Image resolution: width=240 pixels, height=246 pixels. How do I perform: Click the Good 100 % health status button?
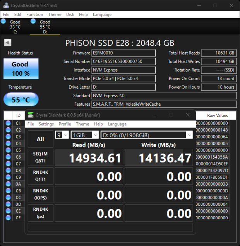(x=21, y=69)
